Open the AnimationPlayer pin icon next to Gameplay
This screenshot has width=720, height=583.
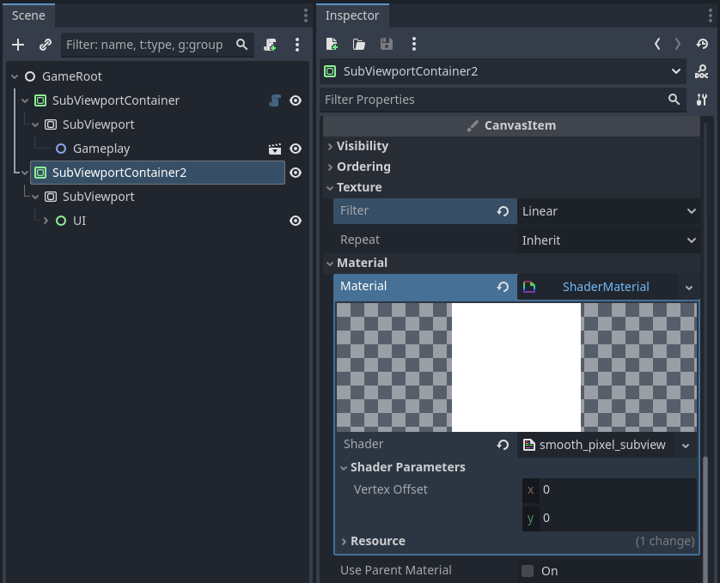click(x=275, y=148)
